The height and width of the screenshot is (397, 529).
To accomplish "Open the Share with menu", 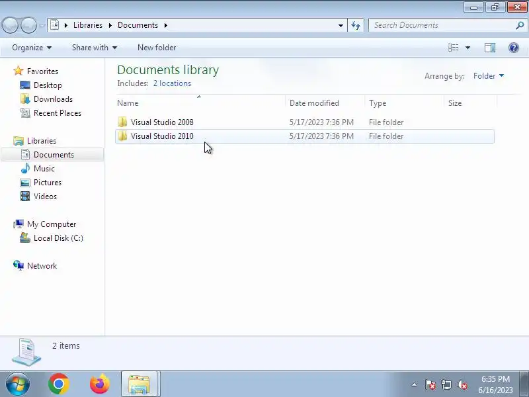I will point(95,48).
